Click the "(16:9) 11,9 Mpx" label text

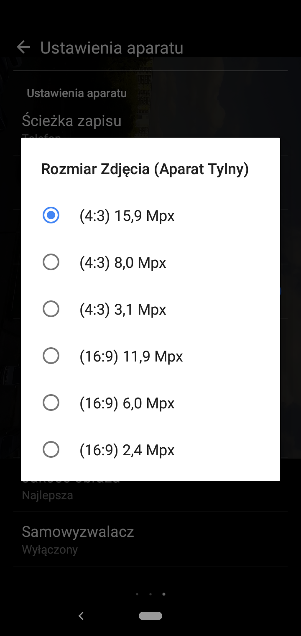click(x=131, y=356)
